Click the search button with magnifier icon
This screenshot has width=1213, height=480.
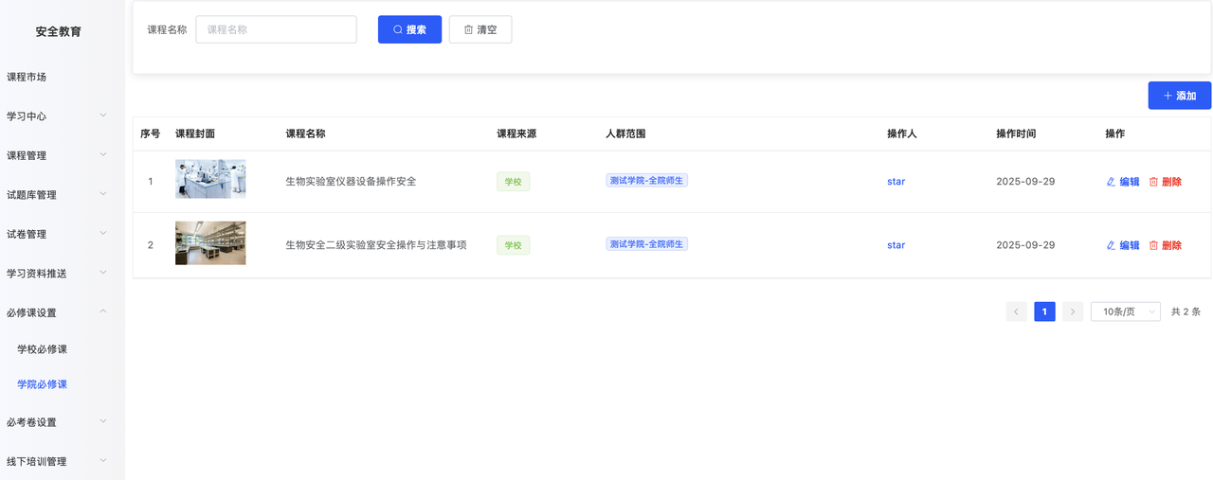[409, 29]
